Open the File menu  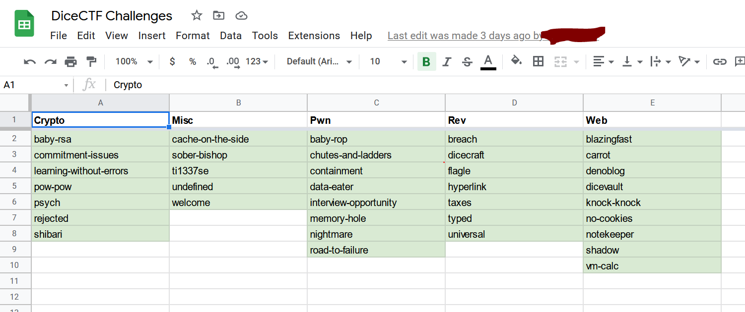pyautogui.click(x=59, y=36)
